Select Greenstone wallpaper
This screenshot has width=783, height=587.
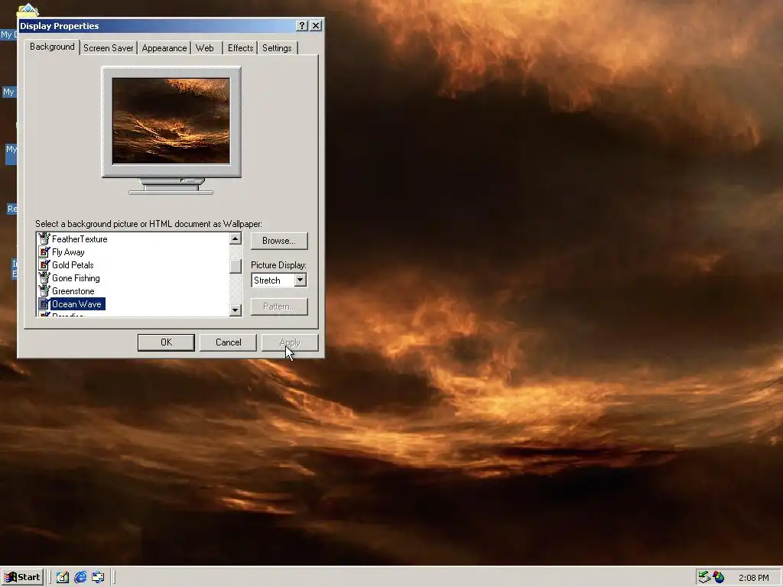click(73, 291)
